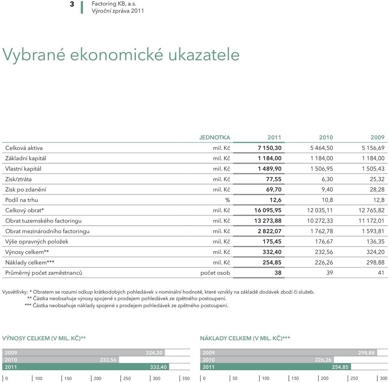
Task: Select the column header '2010'
Action: 326,137
